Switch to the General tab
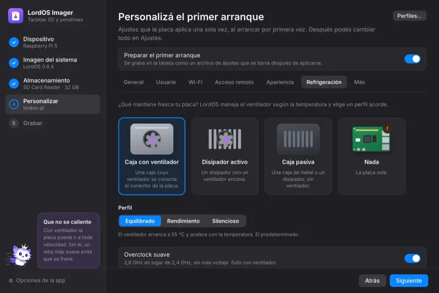The width and height of the screenshot is (439, 293). 133,82
